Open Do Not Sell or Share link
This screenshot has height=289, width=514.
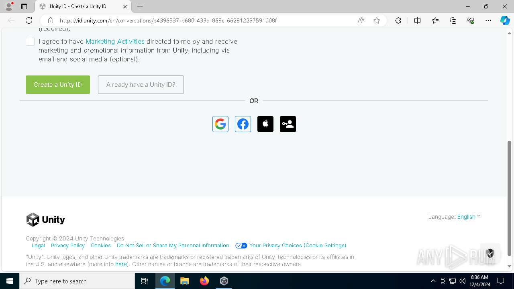(x=173, y=245)
